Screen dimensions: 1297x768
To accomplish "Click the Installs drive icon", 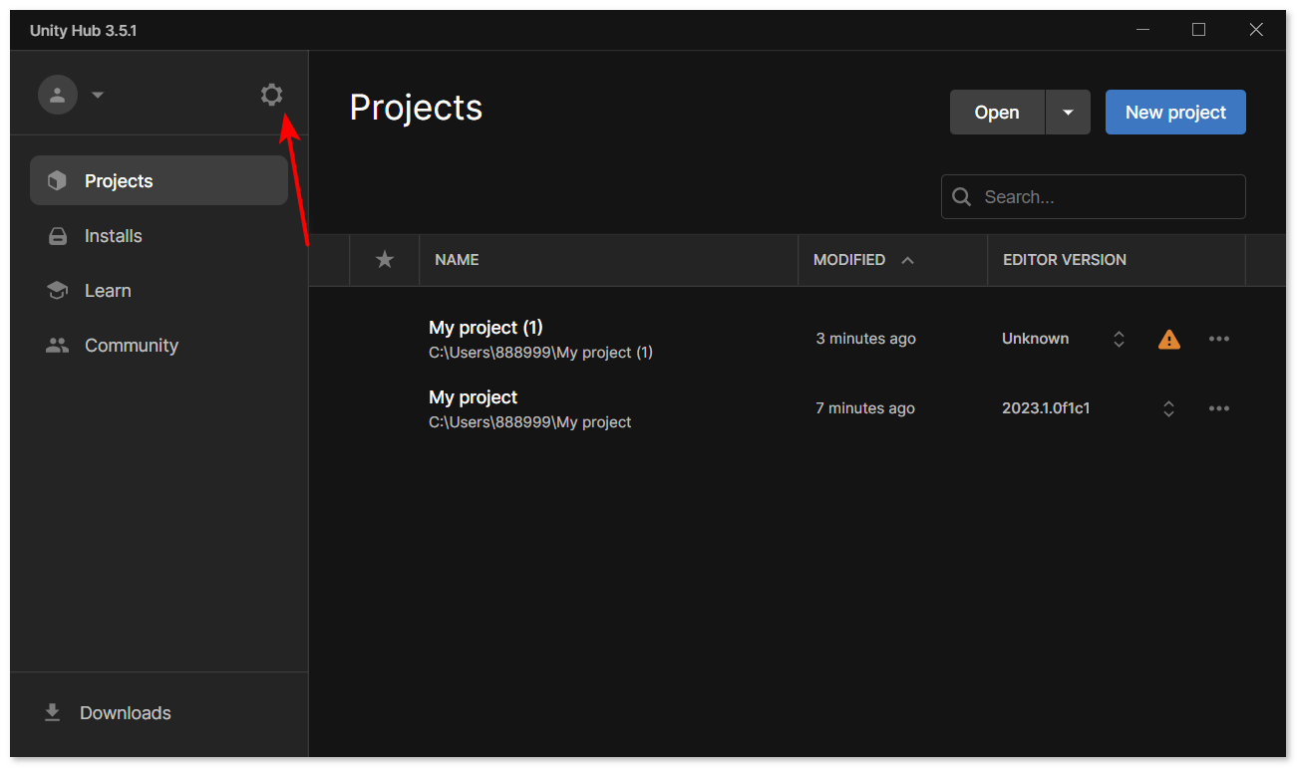I will pos(58,236).
